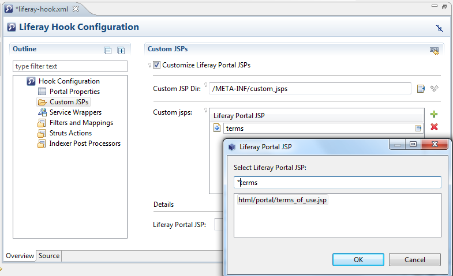
Task: Activate the liferay-hook.xml editor tab
Action: (42, 9)
